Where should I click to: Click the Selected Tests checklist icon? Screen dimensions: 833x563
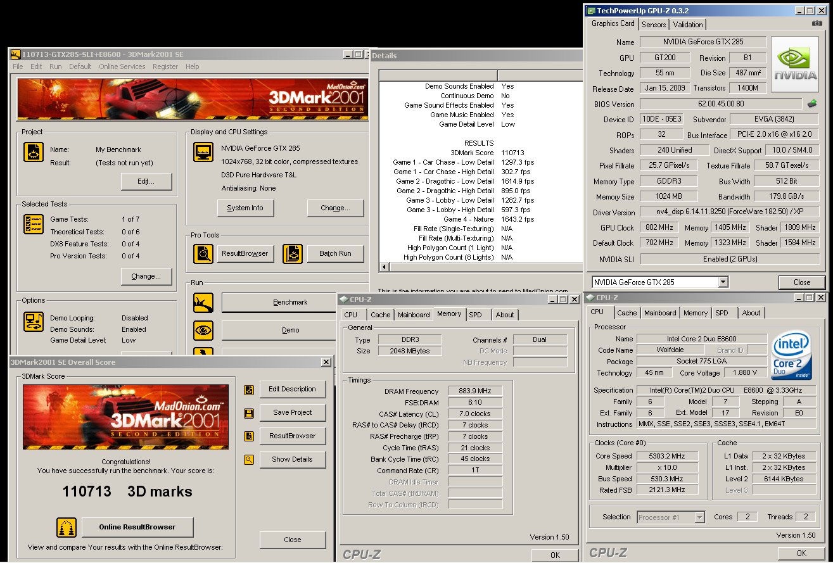click(x=34, y=224)
